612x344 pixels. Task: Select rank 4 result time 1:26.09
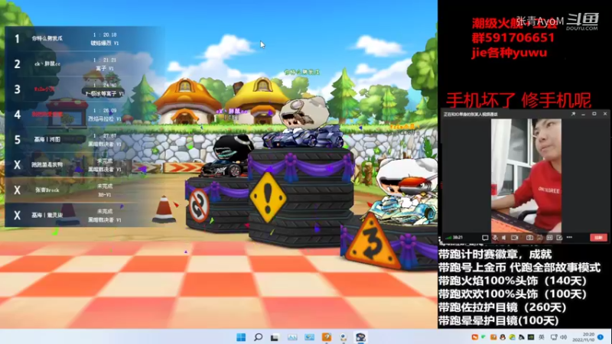[105, 111]
